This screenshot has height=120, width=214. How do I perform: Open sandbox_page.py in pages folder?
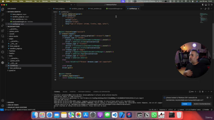point(16,49)
